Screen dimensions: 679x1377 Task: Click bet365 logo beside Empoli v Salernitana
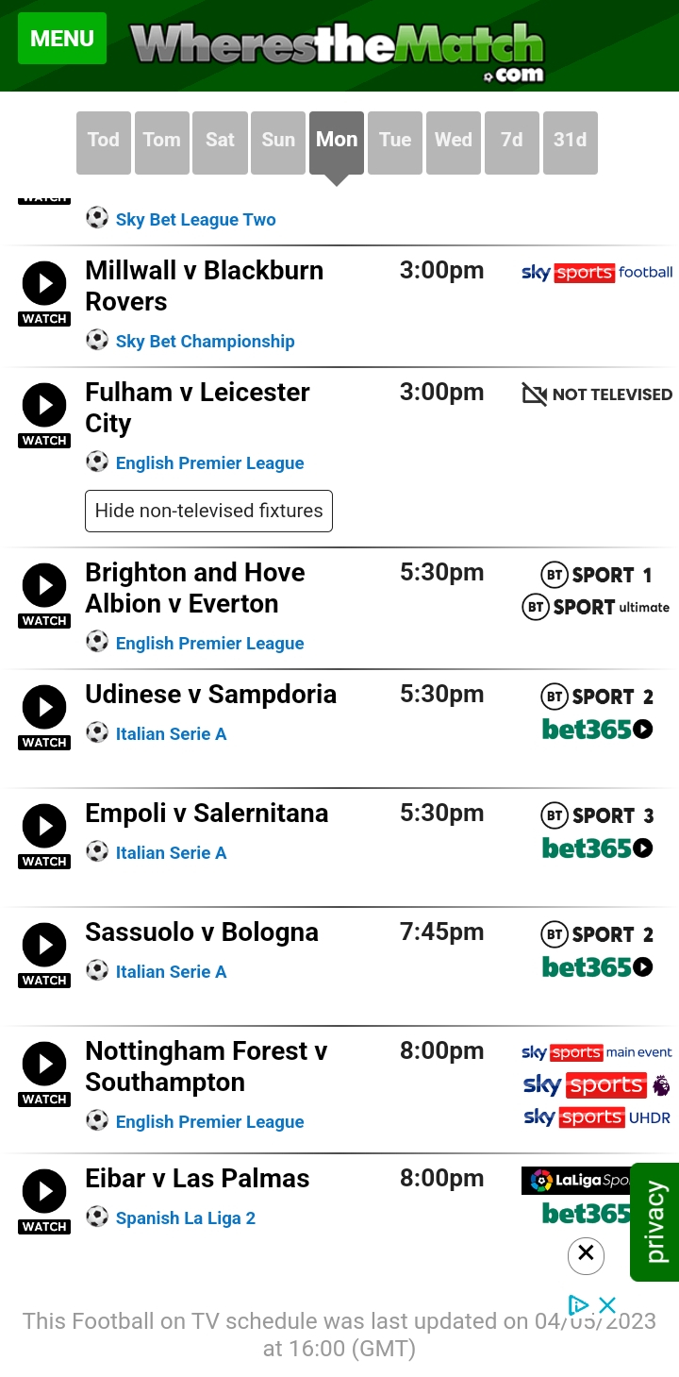tap(598, 848)
